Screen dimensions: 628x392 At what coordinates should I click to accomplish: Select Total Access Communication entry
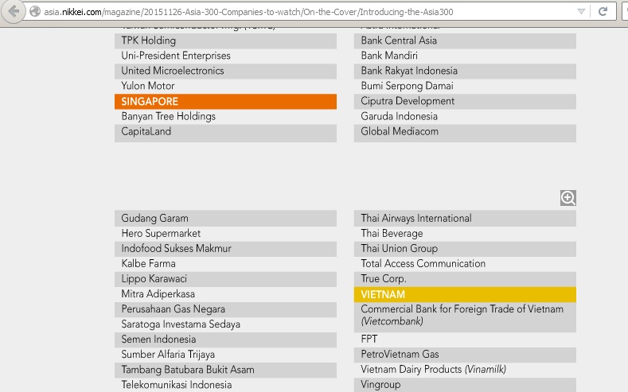point(423,264)
